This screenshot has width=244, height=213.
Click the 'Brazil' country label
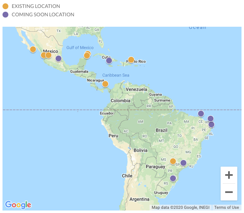162,130
